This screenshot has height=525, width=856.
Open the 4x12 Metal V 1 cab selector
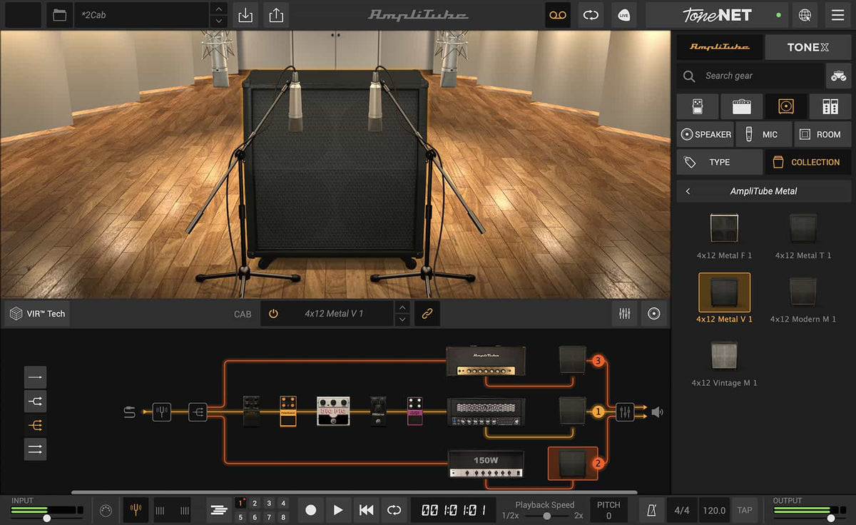pyautogui.click(x=334, y=314)
